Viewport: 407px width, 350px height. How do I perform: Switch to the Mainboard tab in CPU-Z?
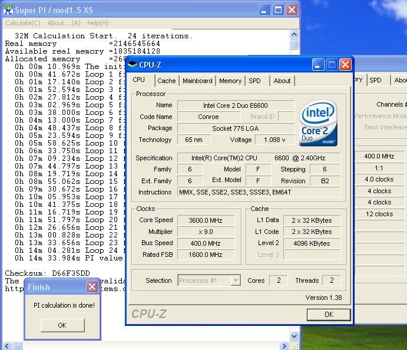(x=197, y=81)
